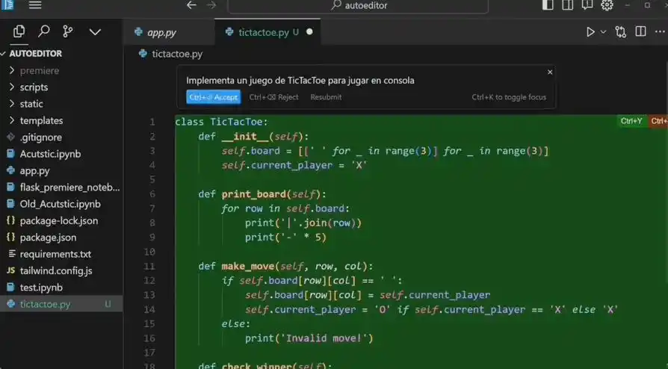
Task: Open the Explorer view icon
Action: pos(19,31)
